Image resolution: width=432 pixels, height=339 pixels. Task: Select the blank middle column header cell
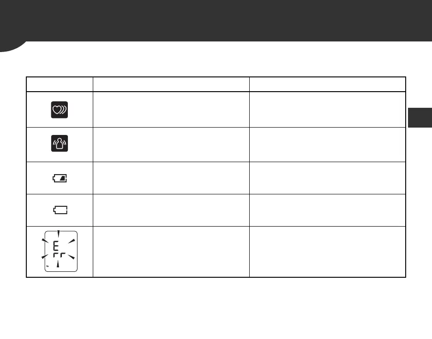(171, 84)
